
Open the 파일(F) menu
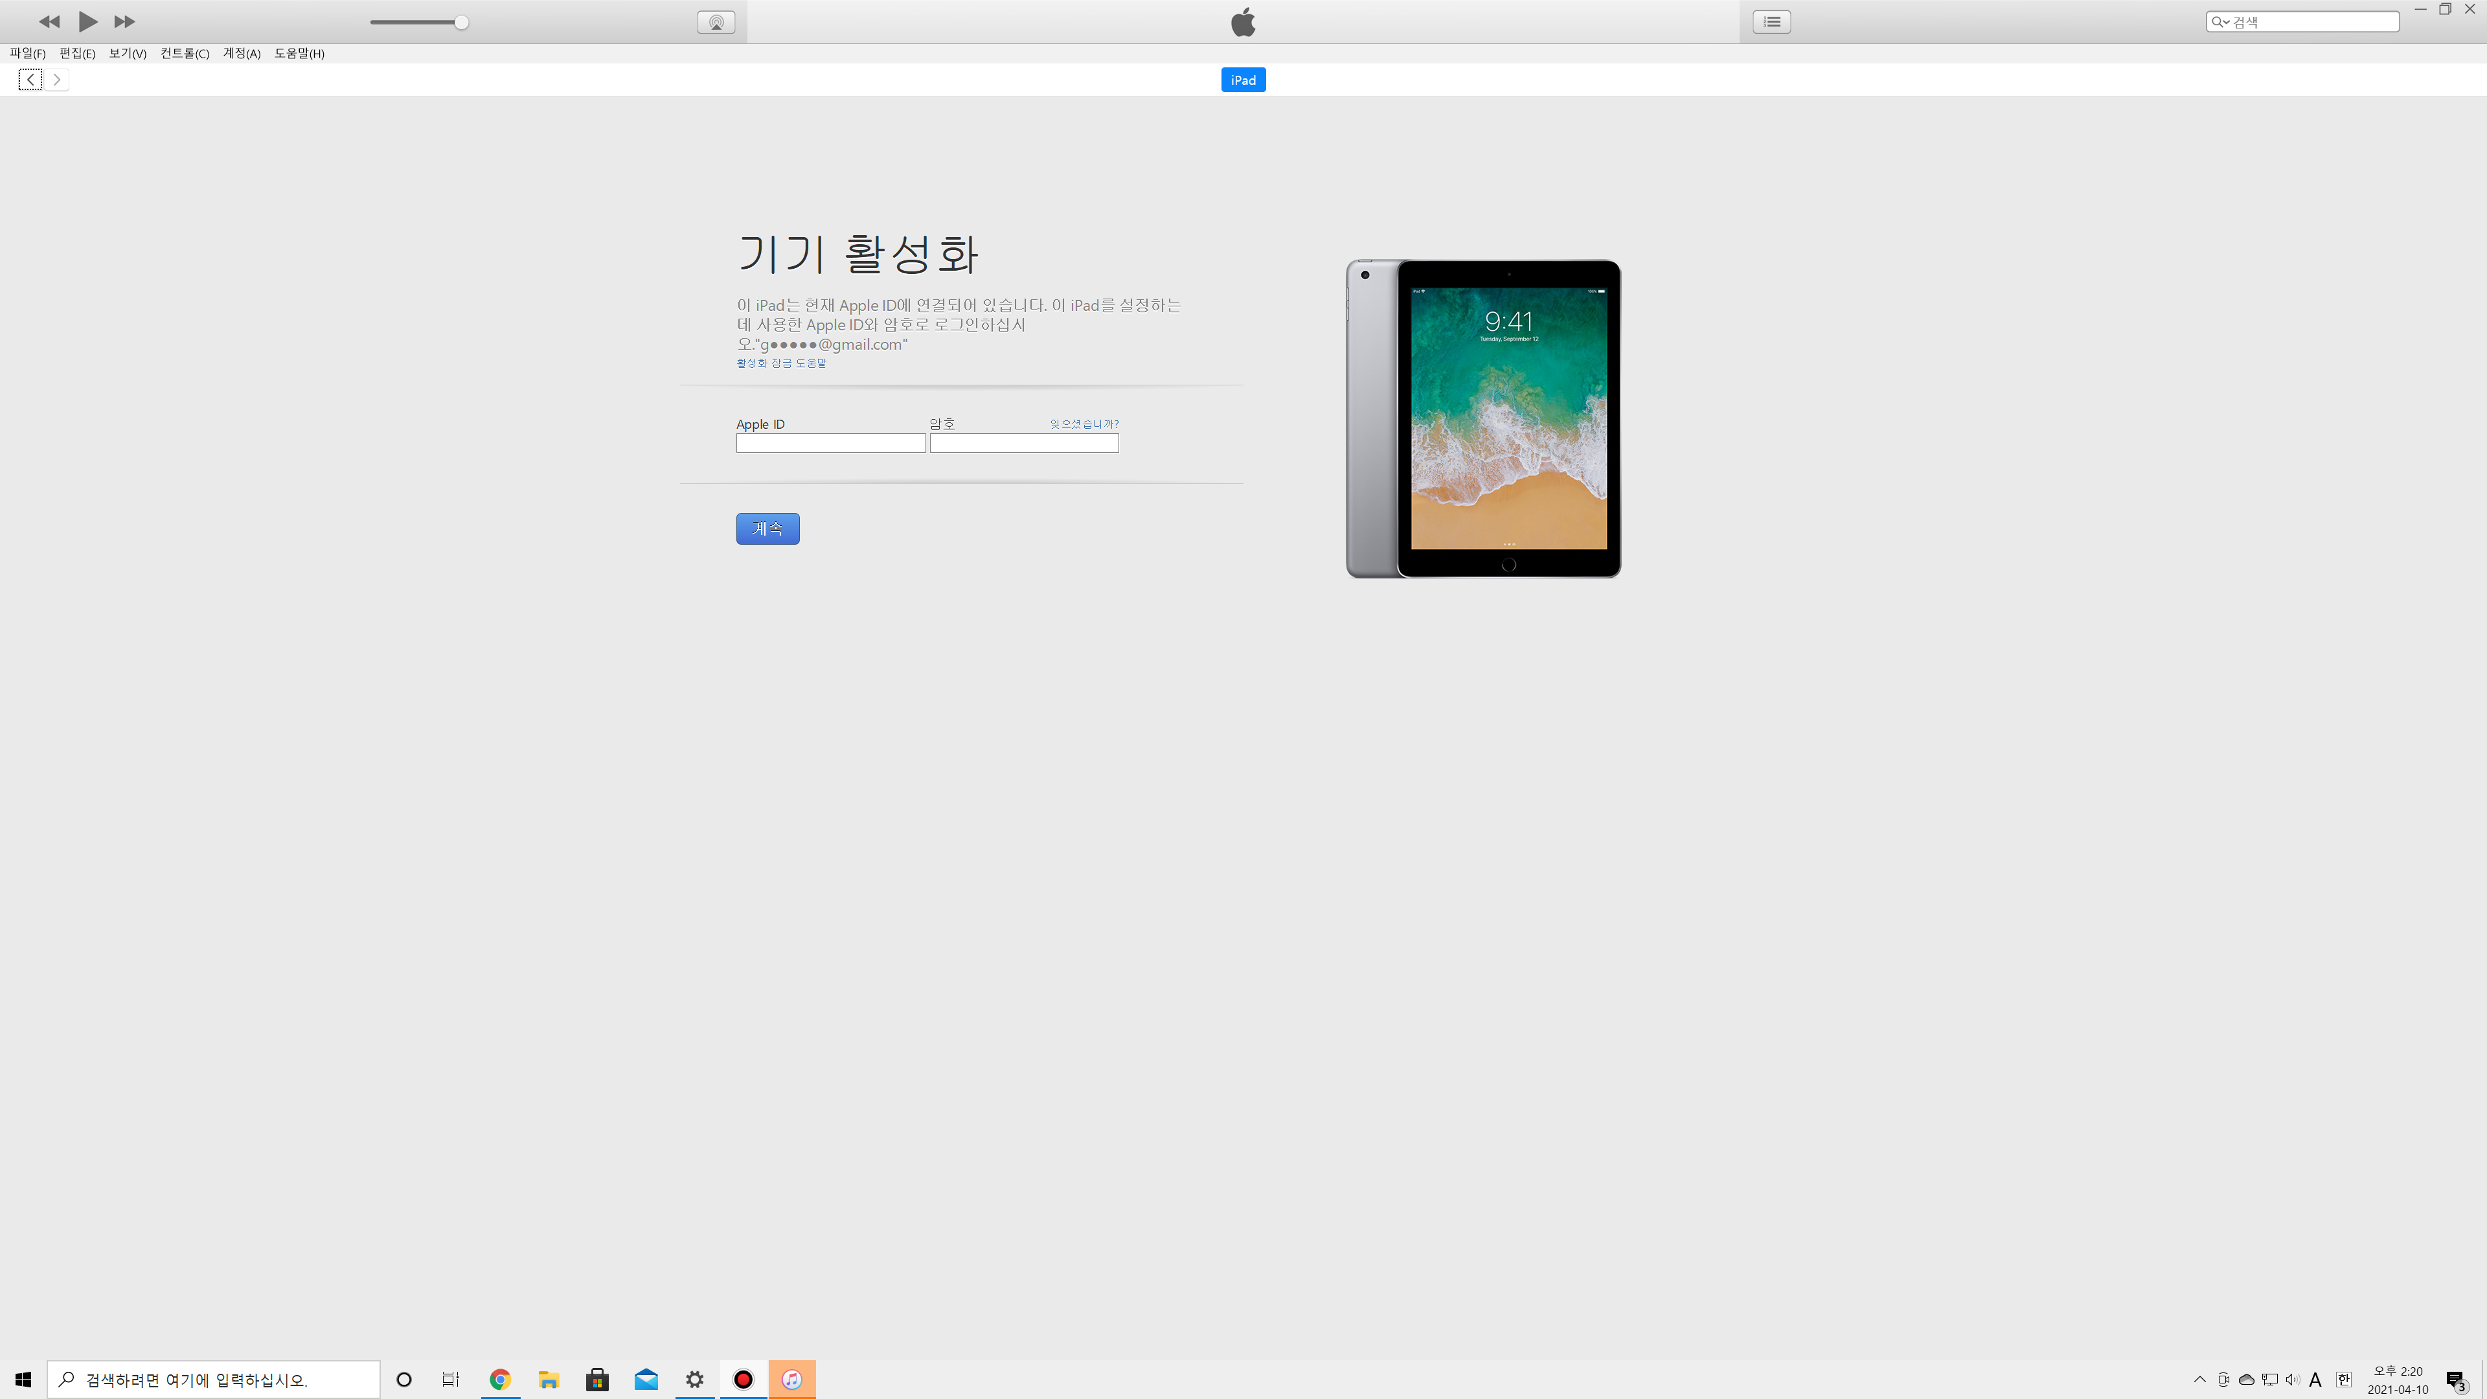(27, 53)
